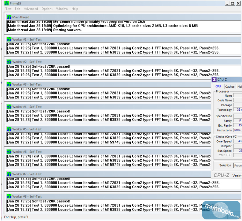The image size is (242, 221).
Task: Click the CPU-Z window icon
Action: pos(214,80)
